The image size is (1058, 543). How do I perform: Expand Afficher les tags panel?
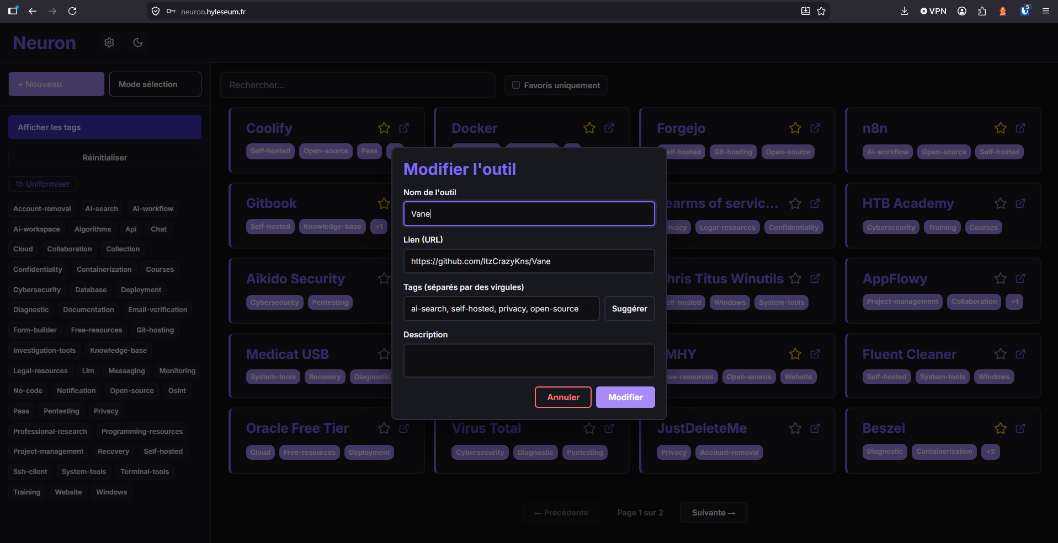(105, 127)
